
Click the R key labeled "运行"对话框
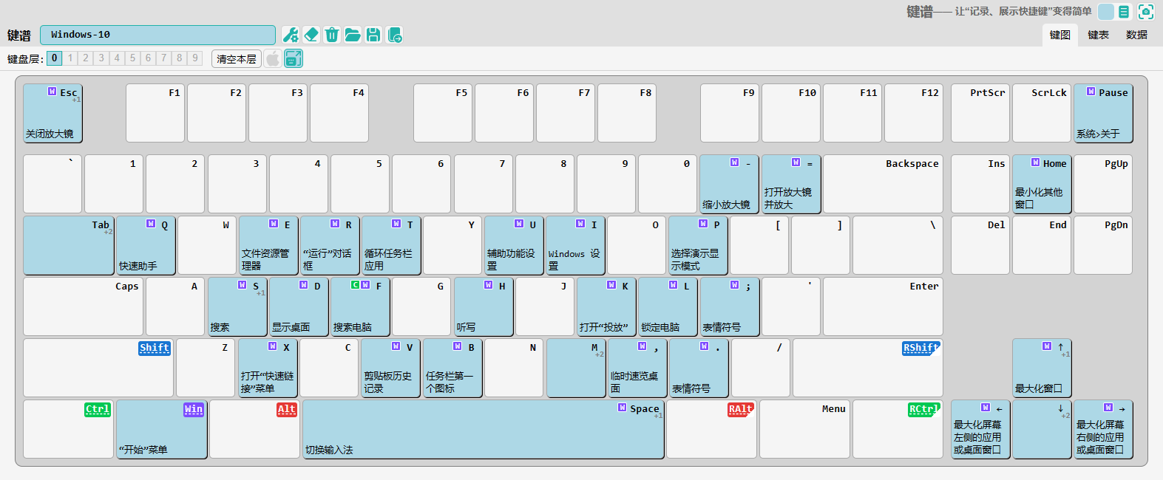coord(329,245)
